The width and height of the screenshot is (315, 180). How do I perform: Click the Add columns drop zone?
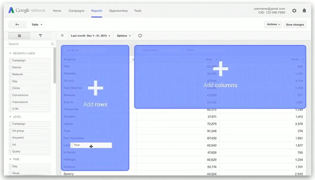(x=220, y=77)
